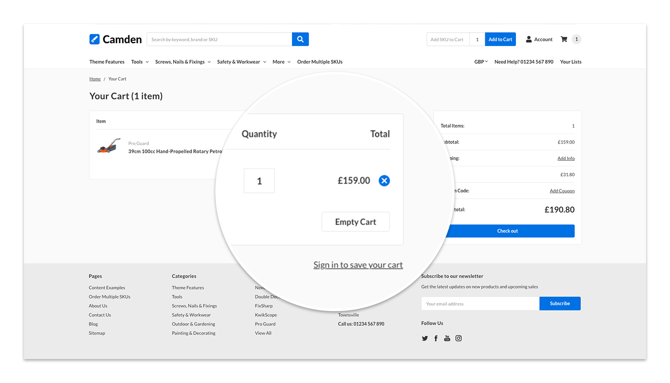Open the YouTube social icon

[x=447, y=338]
